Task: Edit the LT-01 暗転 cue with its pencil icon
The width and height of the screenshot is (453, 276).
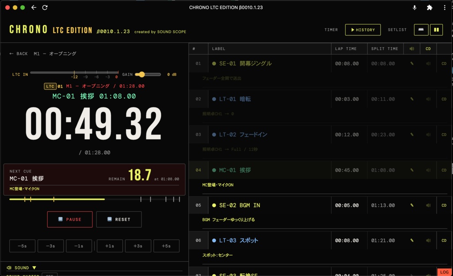Action: [x=412, y=99]
